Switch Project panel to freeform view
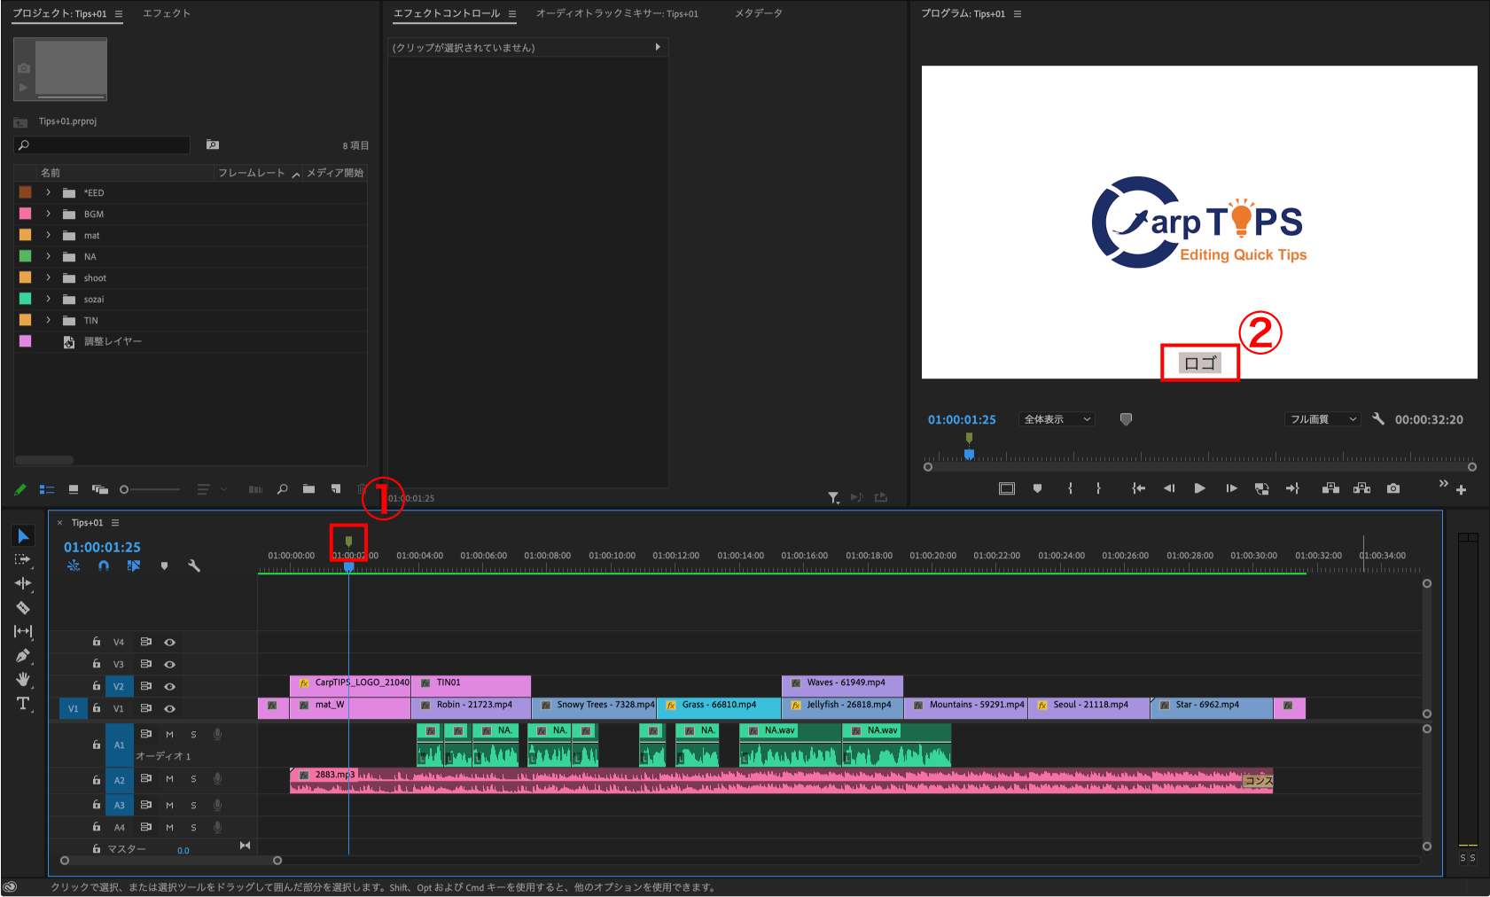Screen dimensions: 1490x897 click(100, 489)
